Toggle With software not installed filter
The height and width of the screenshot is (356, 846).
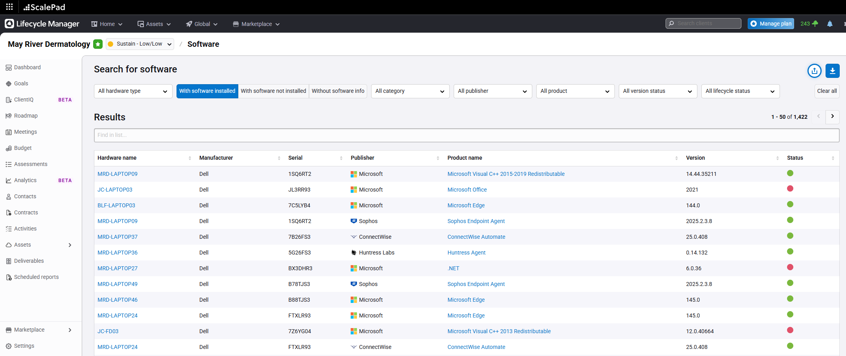click(273, 91)
